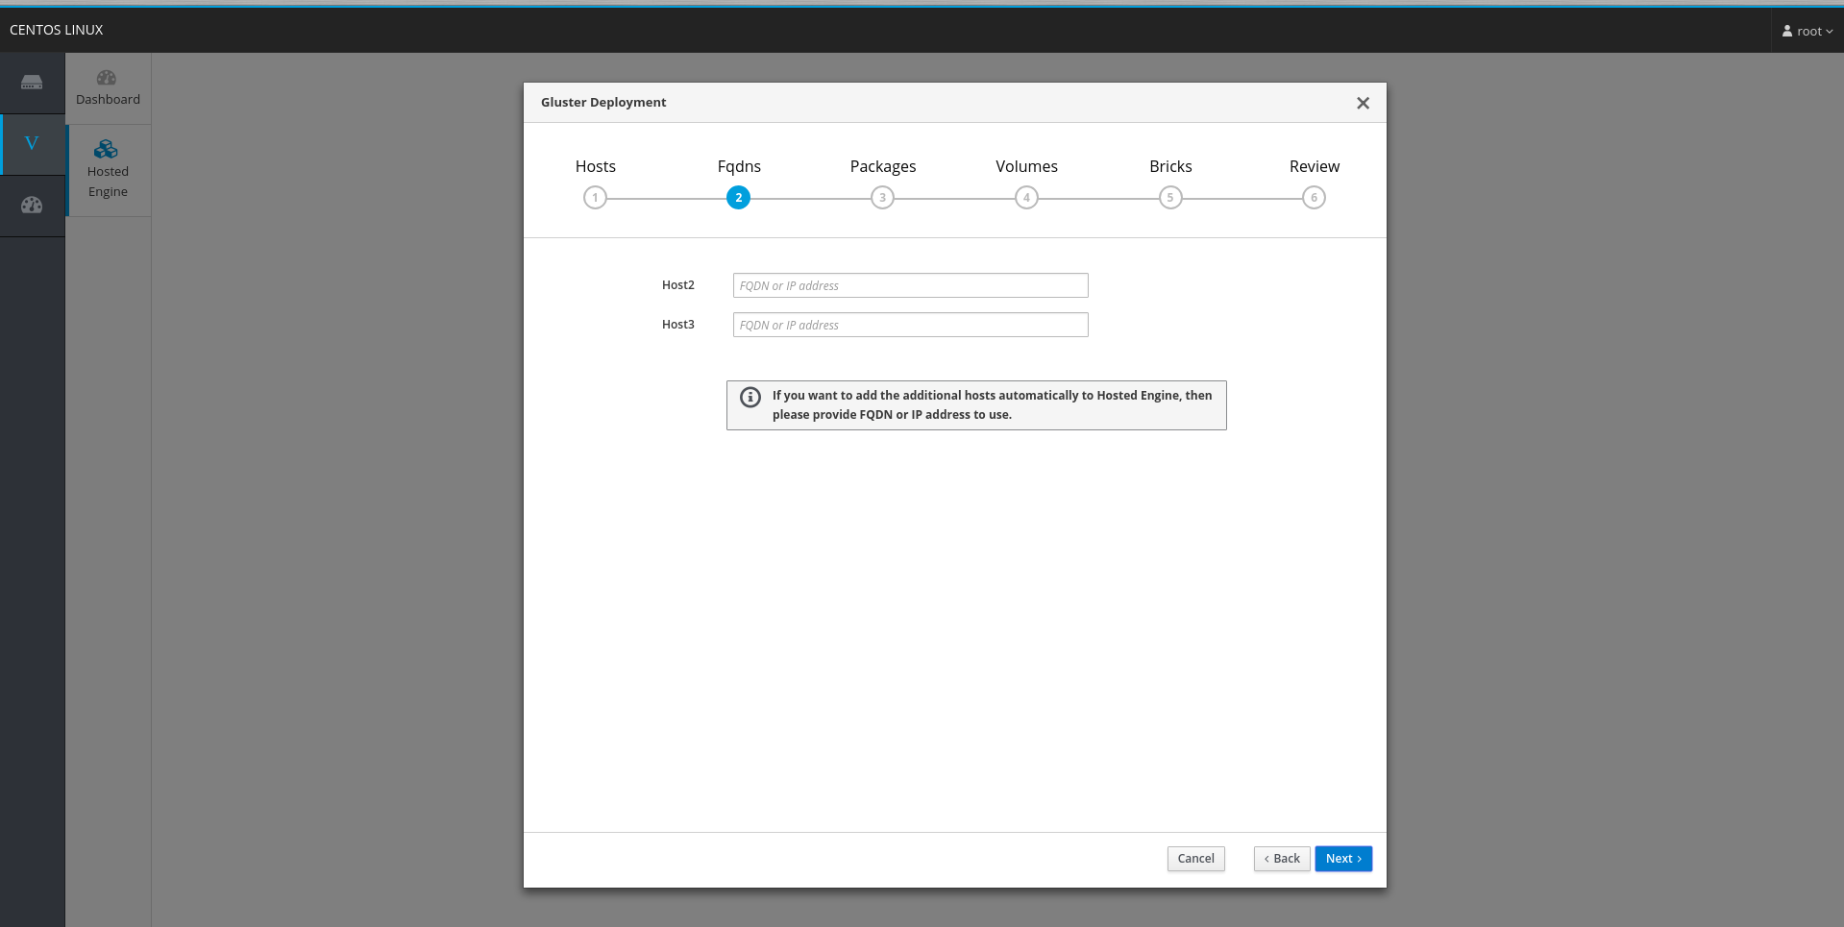
Task: Switch to Volumes step 4
Action: 1026,198
